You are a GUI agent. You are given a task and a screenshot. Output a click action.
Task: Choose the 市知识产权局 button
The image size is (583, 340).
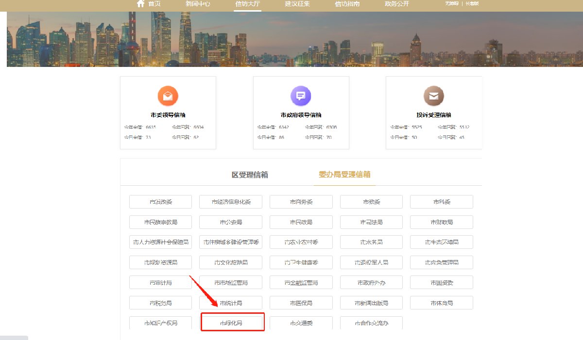coord(160,323)
